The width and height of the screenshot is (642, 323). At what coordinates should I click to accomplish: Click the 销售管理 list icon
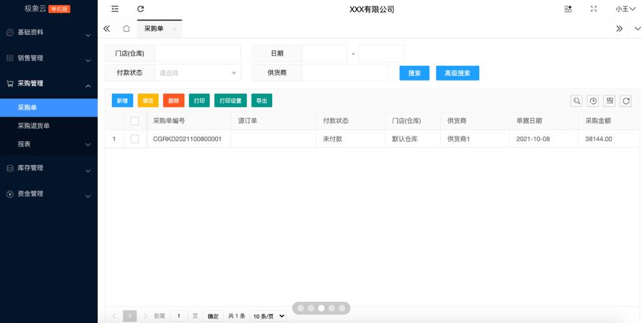tap(10, 58)
